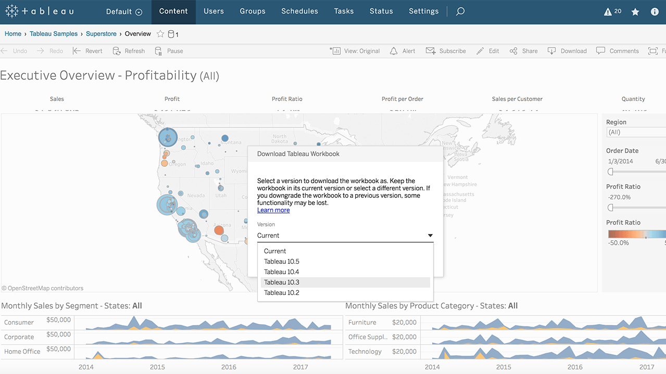Click the Order Date slider handle
Image resolution: width=666 pixels, height=374 pixels.
coord(611,172)
